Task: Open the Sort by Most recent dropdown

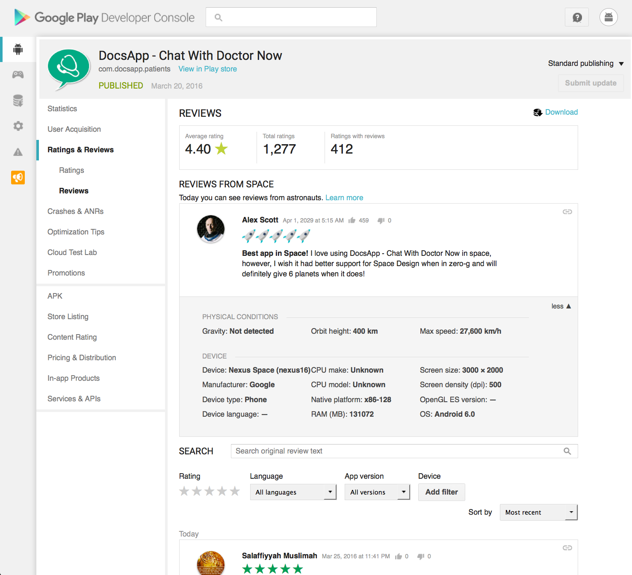Action: coord(539,512)
